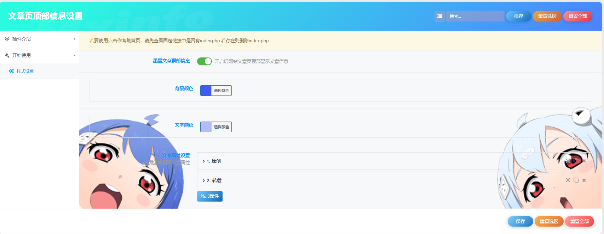Click the 文章页顶部信息设置 title
Viewport: 604px width, 234px height.
(x=46, y=16)
